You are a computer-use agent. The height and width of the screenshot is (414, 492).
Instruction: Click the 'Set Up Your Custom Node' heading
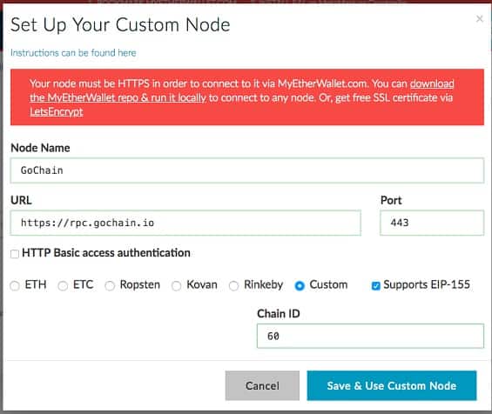click(x=120, y=24)
